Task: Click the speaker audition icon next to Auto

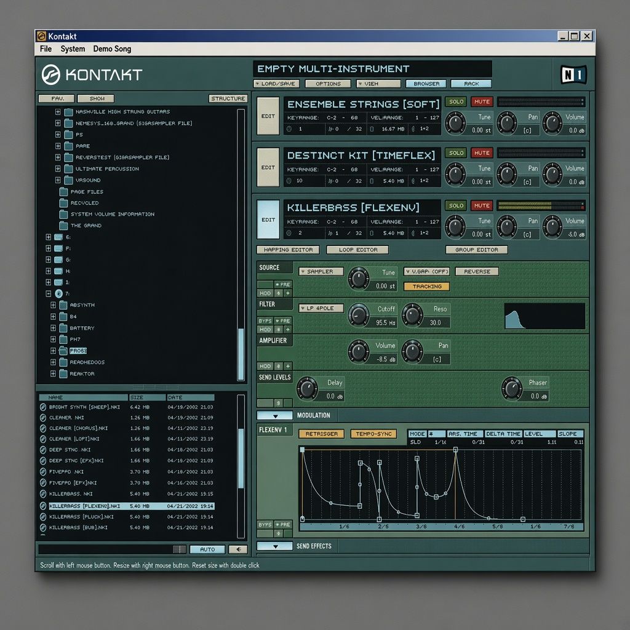Action: pyautogui.click(x=238, y=549)
